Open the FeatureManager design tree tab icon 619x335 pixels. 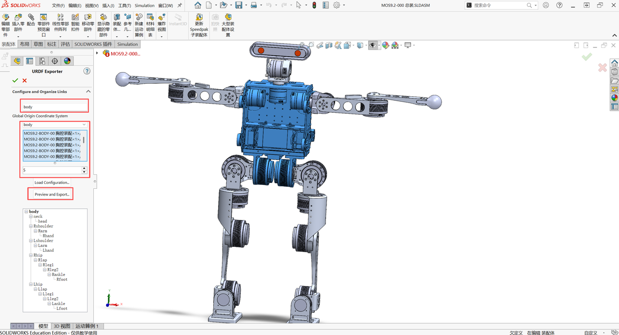[x=17, y=61]
